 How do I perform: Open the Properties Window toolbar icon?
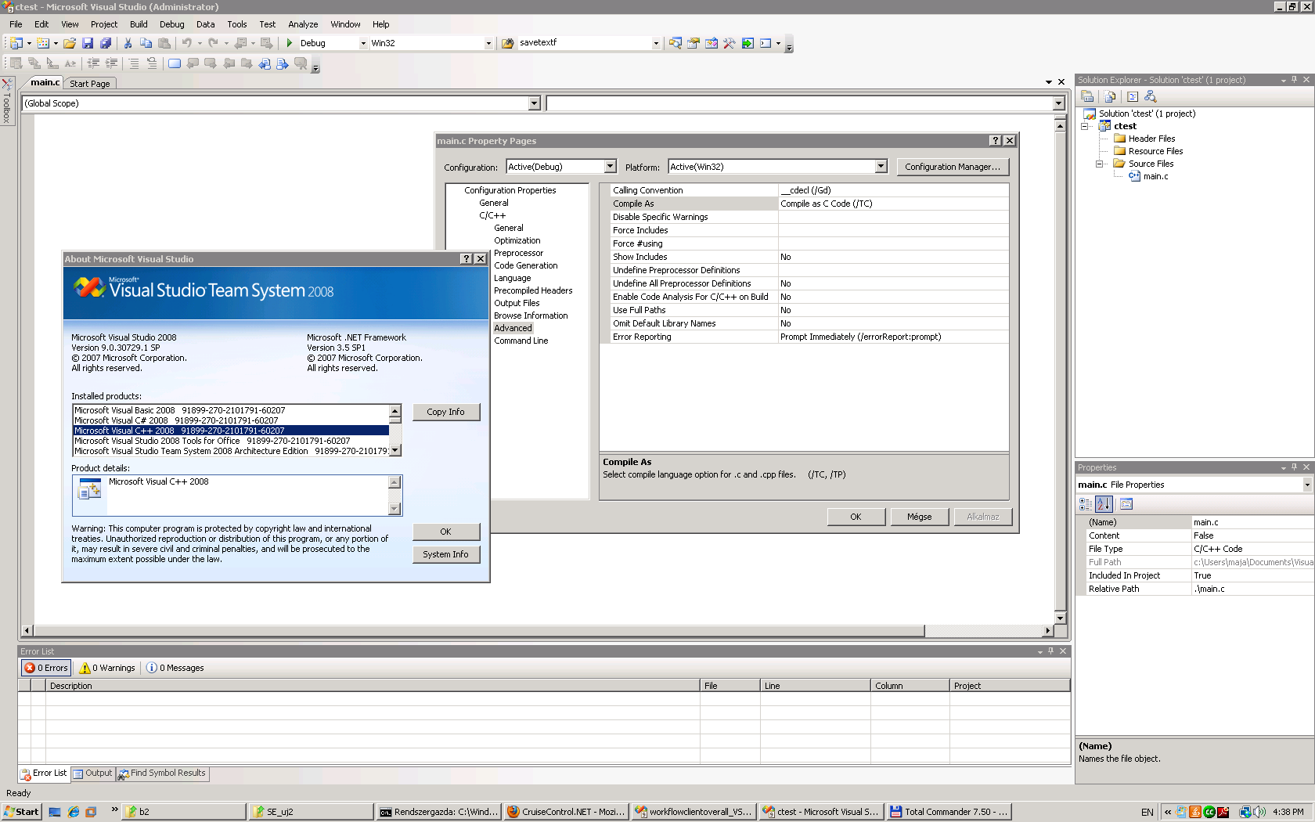(x=693, y=43)
